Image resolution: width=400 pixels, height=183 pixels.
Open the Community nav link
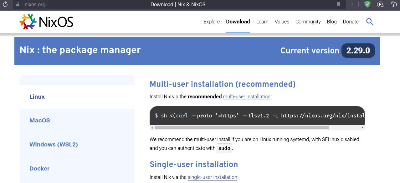coord(308,22)
